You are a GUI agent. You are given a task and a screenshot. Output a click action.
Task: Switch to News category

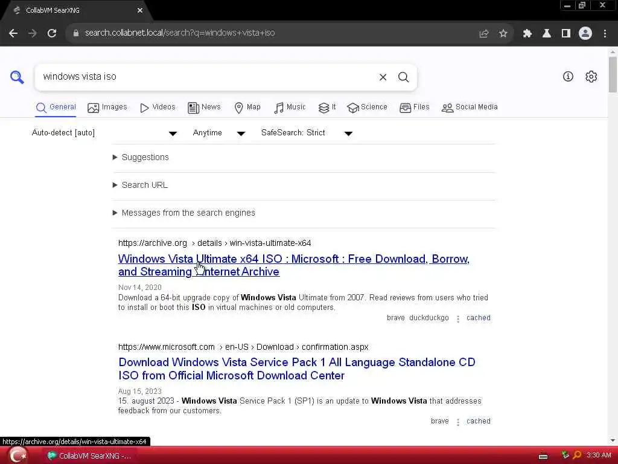(204, 108)
